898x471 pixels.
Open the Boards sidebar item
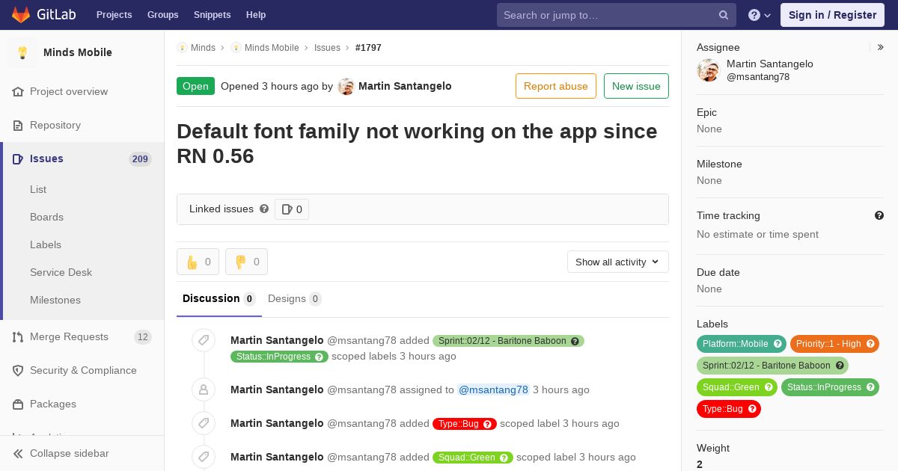(46, 217)
